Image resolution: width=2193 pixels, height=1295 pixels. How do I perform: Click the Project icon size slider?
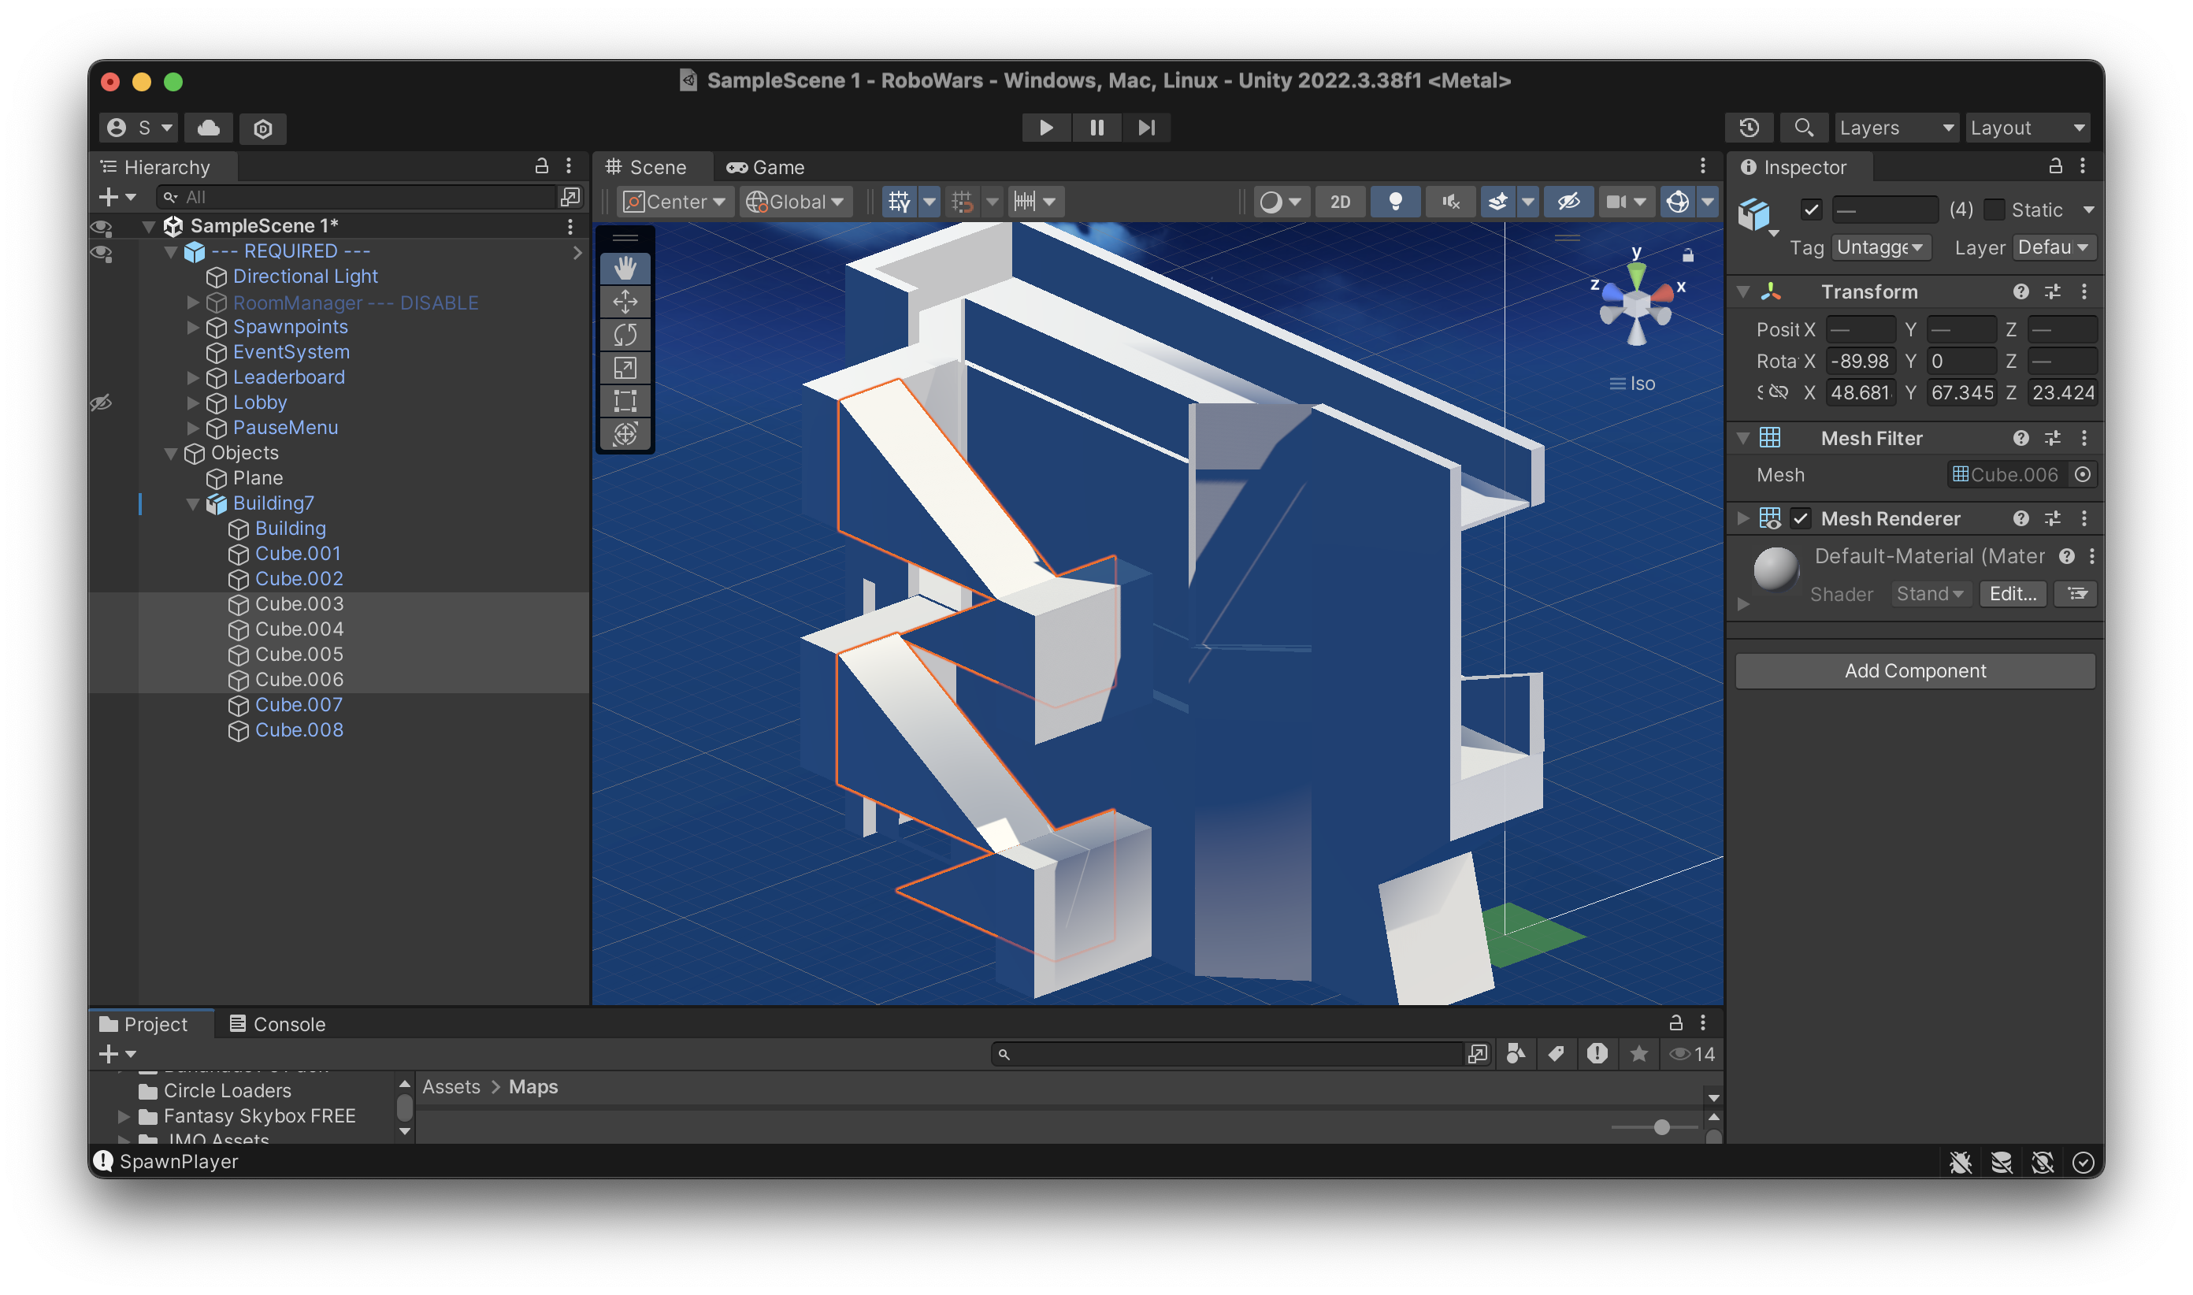(1654, 1127)
